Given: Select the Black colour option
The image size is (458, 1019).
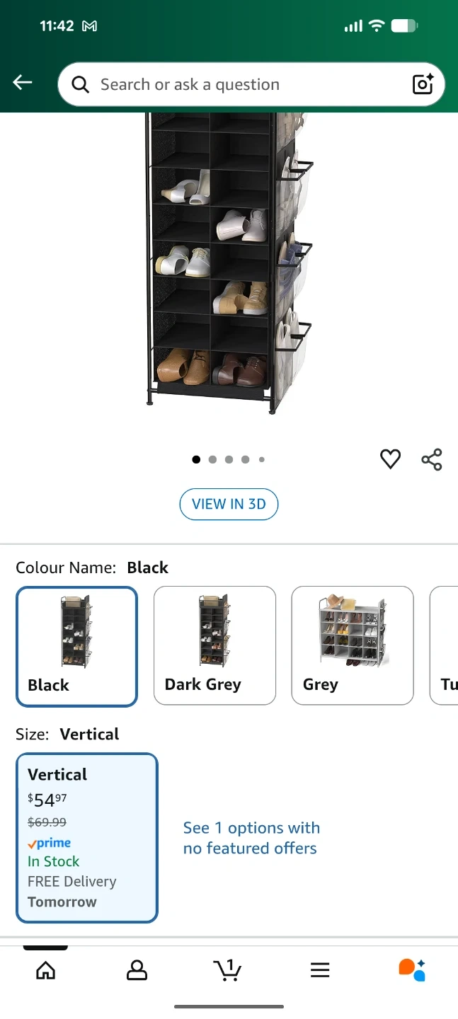Looking at the screenshot, I should click(76, 646).
